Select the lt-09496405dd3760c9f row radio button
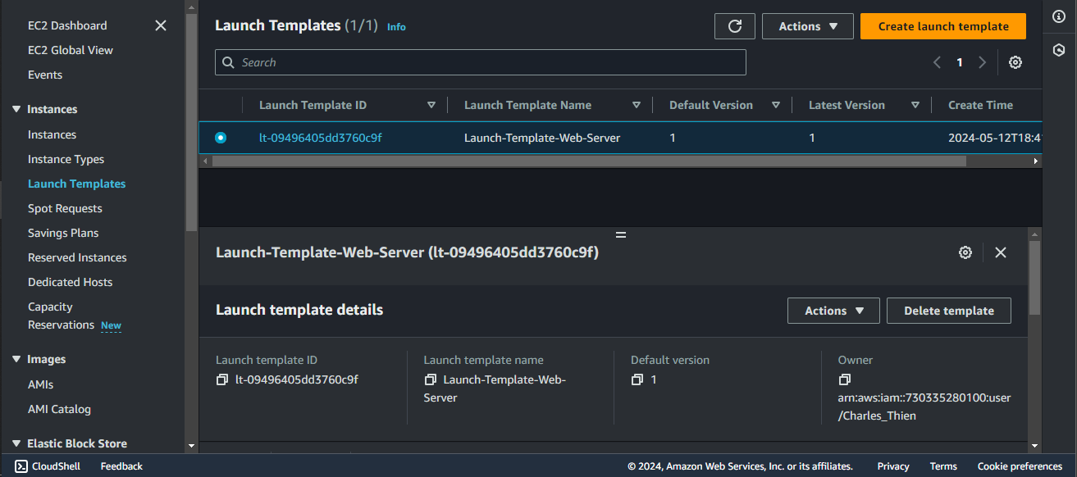Viewport: 1077px width, 477px height. point(221,138)
